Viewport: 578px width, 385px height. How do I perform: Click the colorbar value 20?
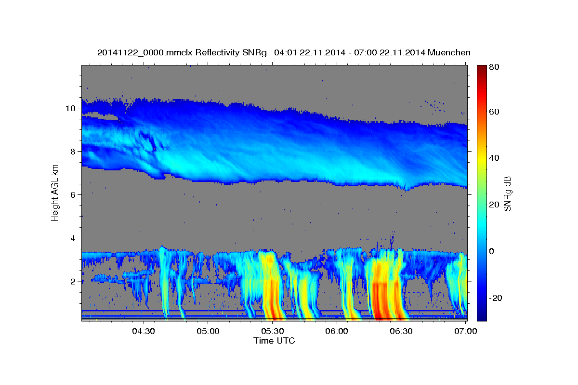[x=494, y=205]
